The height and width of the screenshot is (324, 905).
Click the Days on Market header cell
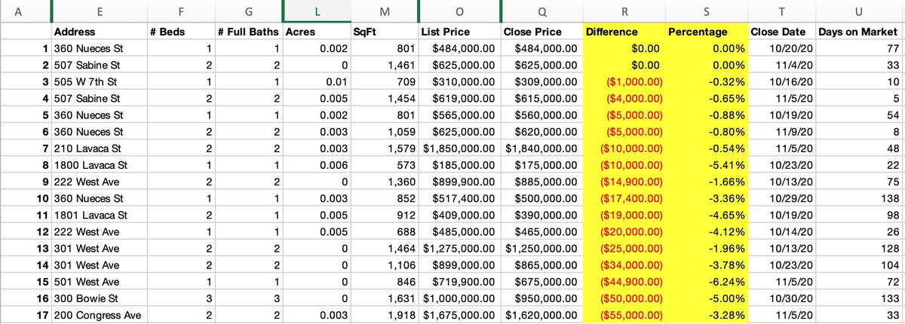pos(861,32)
